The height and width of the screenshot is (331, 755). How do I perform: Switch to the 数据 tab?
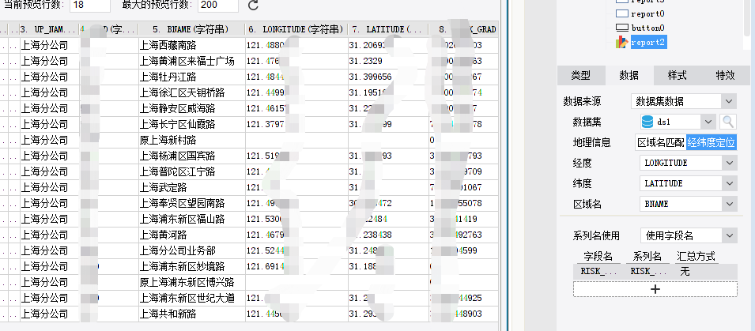click(629, 75)
